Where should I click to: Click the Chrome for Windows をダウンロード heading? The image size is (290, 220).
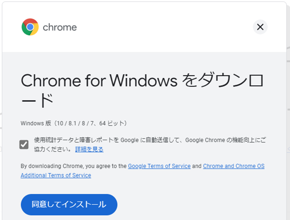coord(142,81)
